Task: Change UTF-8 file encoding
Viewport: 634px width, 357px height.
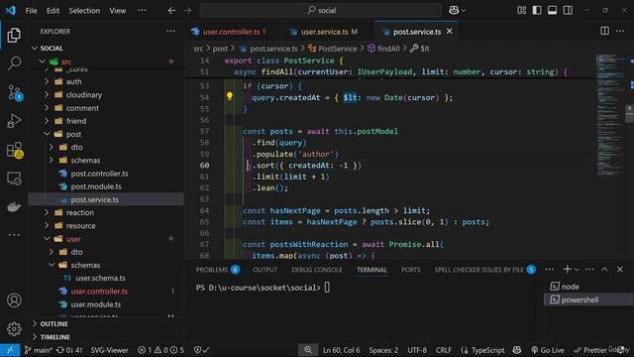Action: [x=417, y=350]
